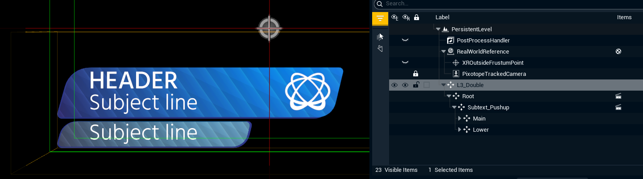
Task: Show the hidden PostProcessHandler via its closed eye
Action: click(x=405, y=40)
